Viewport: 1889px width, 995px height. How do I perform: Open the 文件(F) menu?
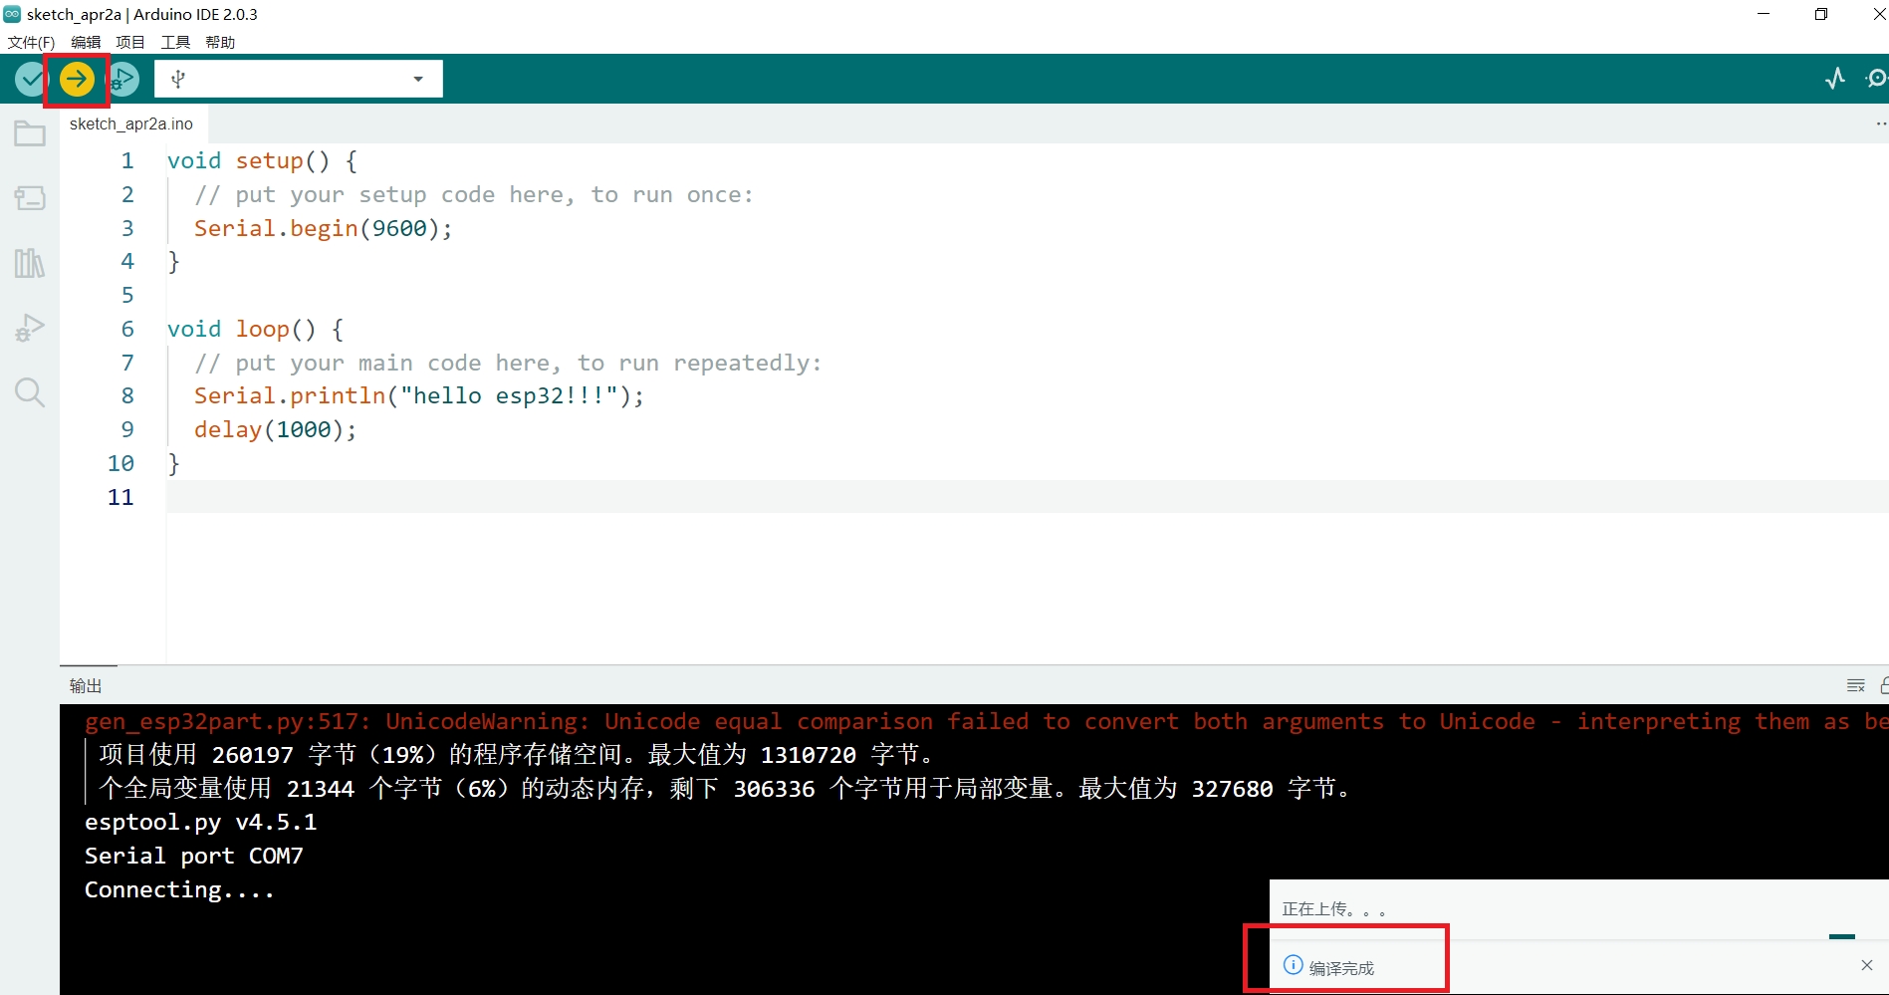31,42
